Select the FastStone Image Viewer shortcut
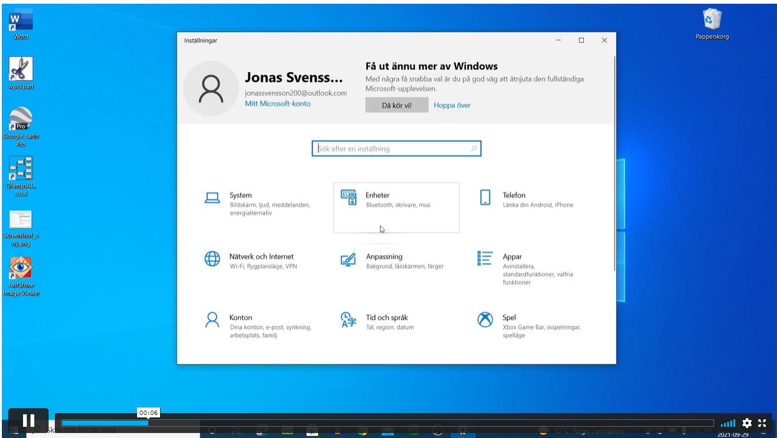This screenshot has width=777, height=438. click(21, 277)
